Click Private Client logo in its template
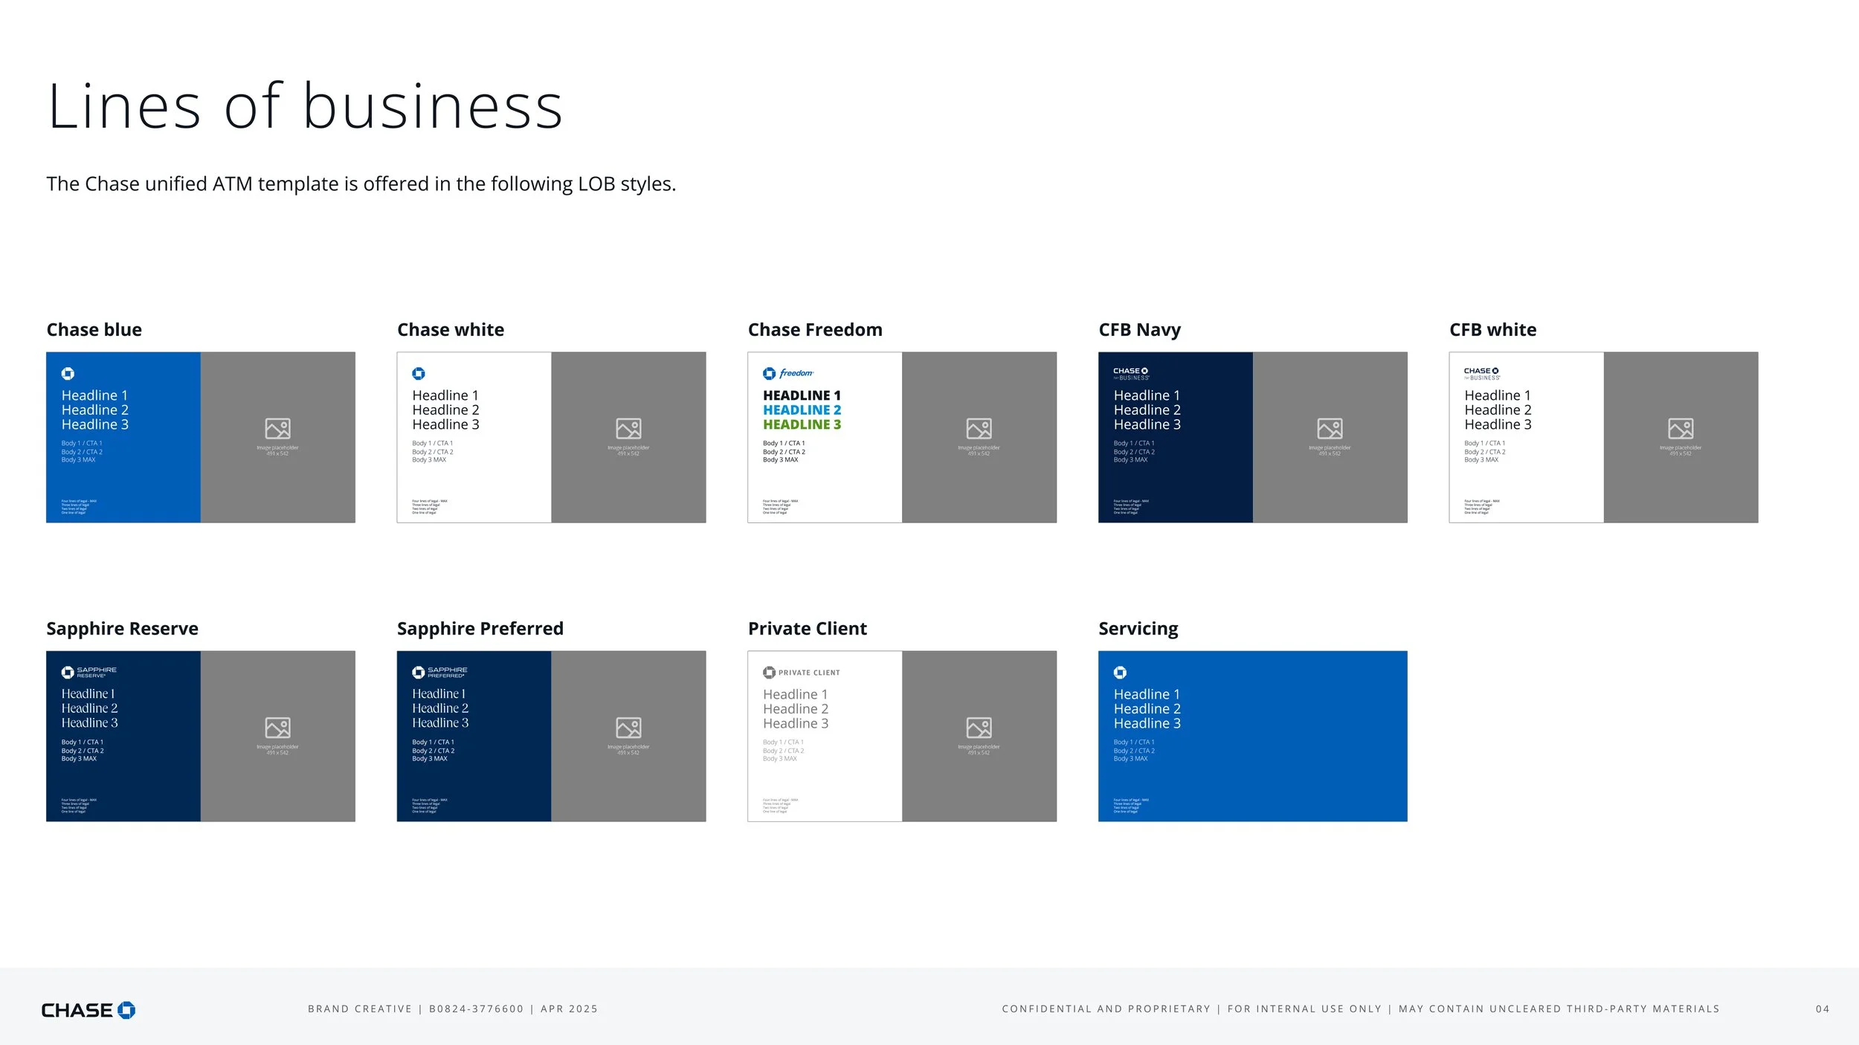Image resolution: width=1859 pixels, height=1045 pixels. (x=801, y=673)
